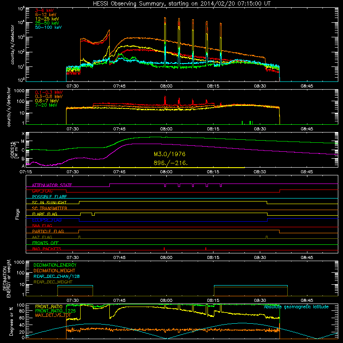
Task: Click the 896./-216. position annotation
Action: coord(171,163)
